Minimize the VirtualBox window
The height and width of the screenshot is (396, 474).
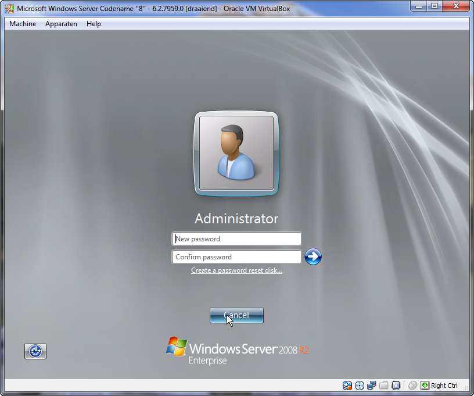419,6
